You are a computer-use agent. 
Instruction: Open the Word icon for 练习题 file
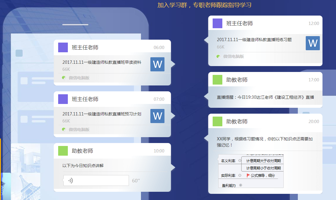click(313, 43)
